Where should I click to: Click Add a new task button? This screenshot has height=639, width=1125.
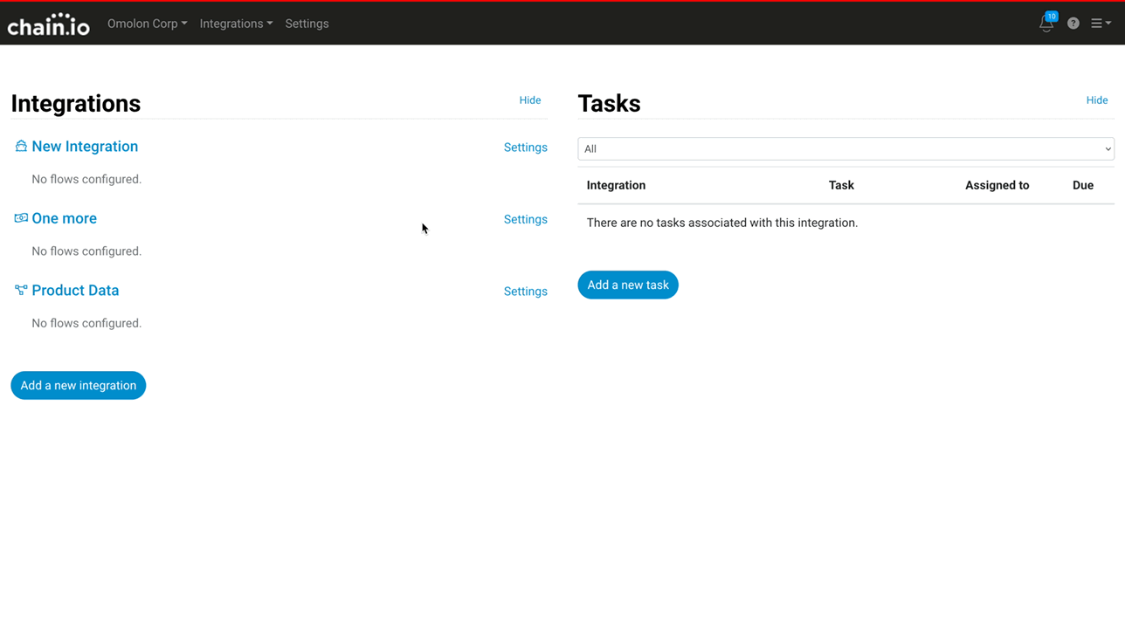point(627,285)
